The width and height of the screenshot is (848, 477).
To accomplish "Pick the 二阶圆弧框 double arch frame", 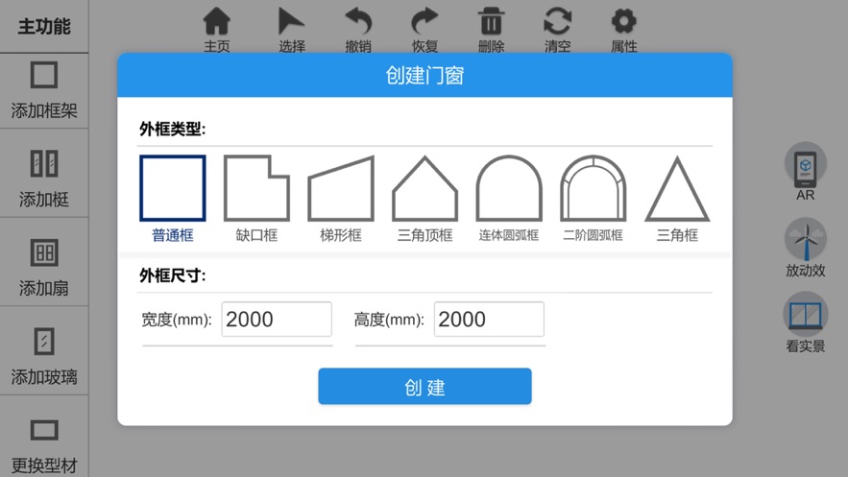I will (x=594, y=199).
